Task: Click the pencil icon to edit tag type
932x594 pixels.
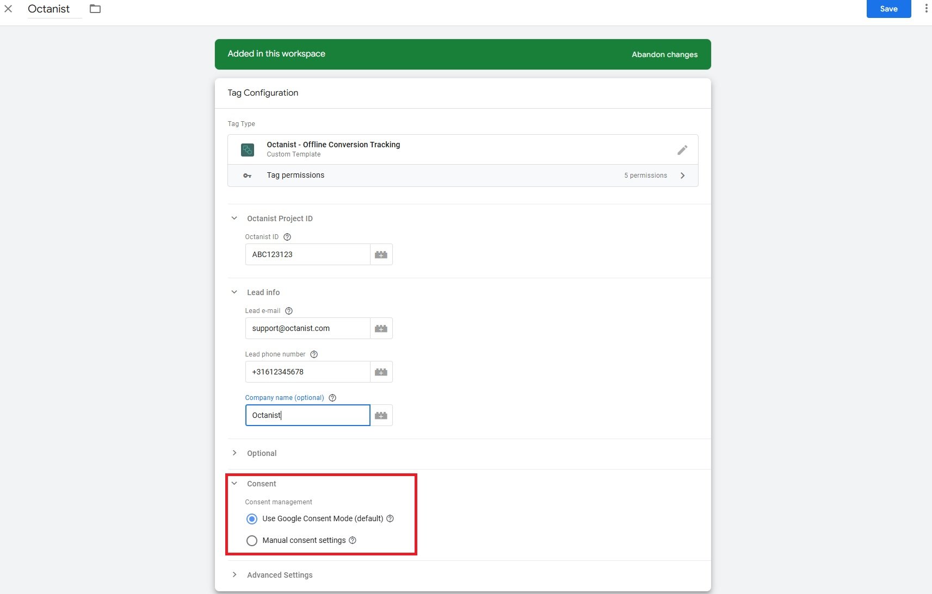Action: click(x=682, y=150)
